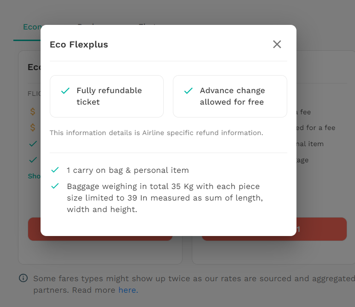Screen dimensions: 355x307
Task: Select the Advance change allowed for free card
Action: coord(230,96)
